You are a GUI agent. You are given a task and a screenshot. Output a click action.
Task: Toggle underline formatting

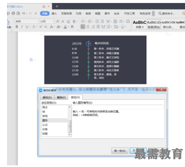tap(27, 27)
